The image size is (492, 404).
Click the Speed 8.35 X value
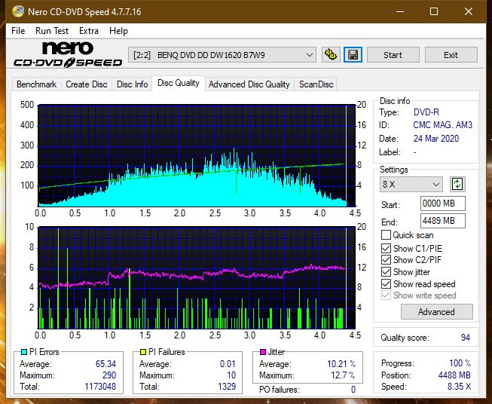click(460, 387)
